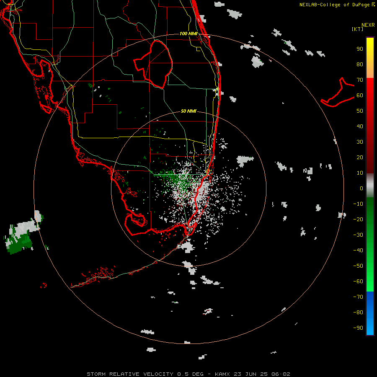Click the 50 NMI range ring label

pos(188,111)
